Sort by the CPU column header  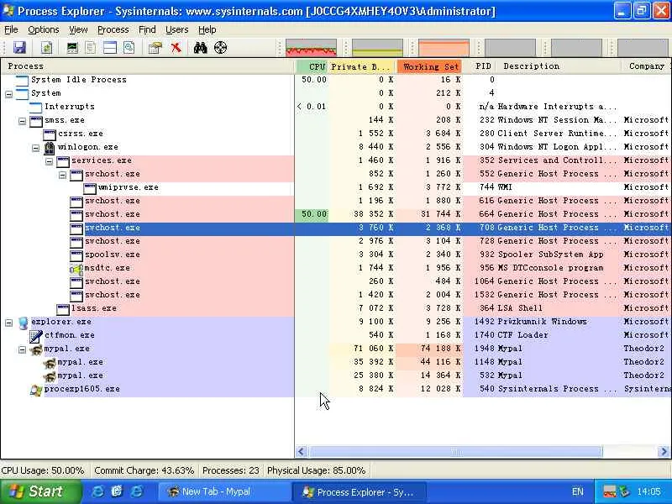point(312,66)
